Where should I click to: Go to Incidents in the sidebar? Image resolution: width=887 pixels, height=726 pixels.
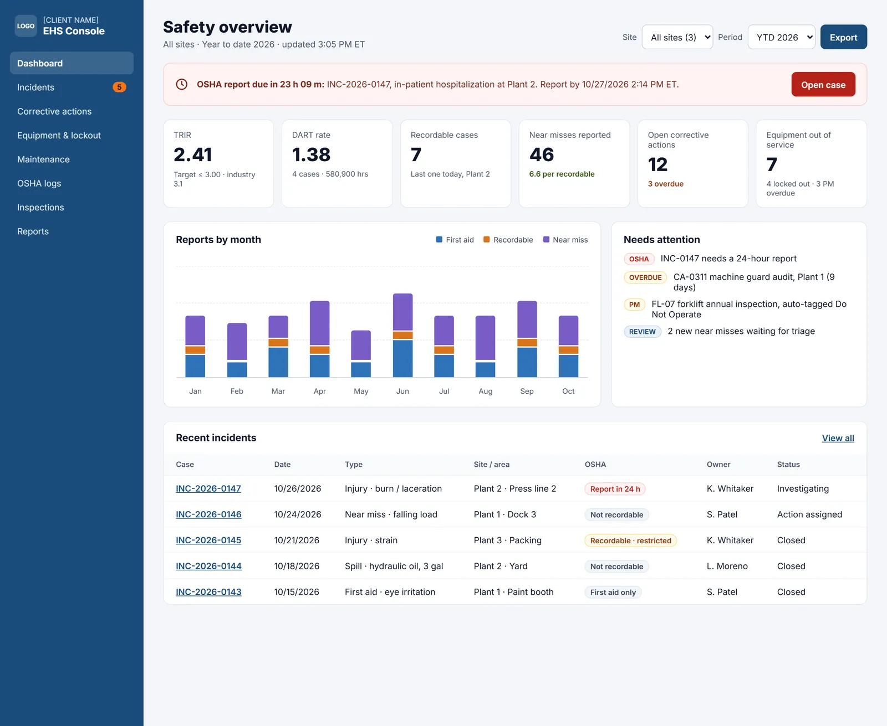(x=72, y=87)
